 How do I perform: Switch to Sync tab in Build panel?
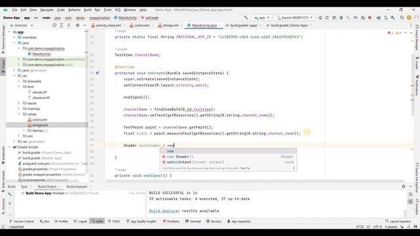(x=24, y=186)
